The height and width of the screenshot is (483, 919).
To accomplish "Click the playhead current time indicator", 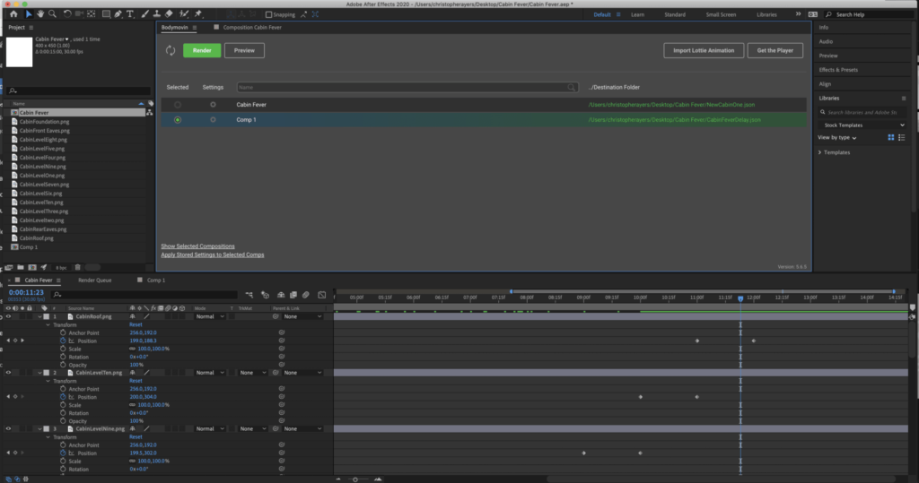I will 740,298.
